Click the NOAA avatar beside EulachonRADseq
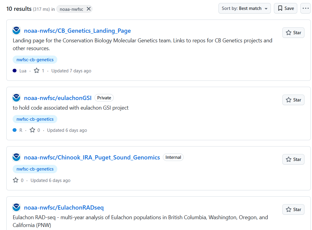The width and height of the screenshot is (312, 230). coord(16,207)
